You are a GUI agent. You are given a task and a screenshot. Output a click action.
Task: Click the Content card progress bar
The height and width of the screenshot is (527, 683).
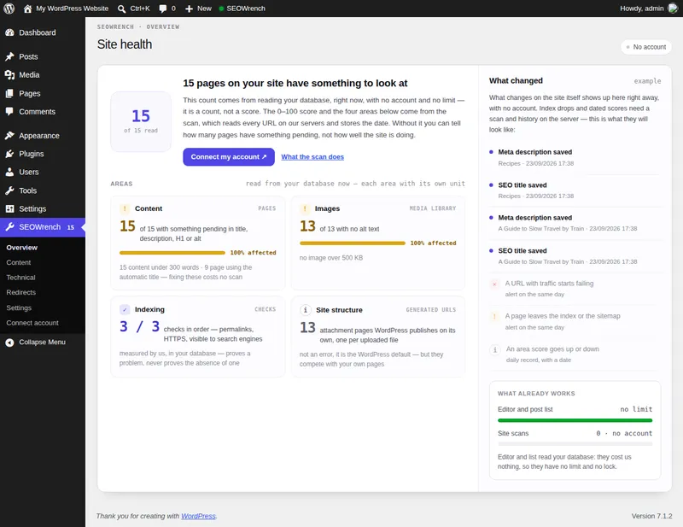coord(172,253)
